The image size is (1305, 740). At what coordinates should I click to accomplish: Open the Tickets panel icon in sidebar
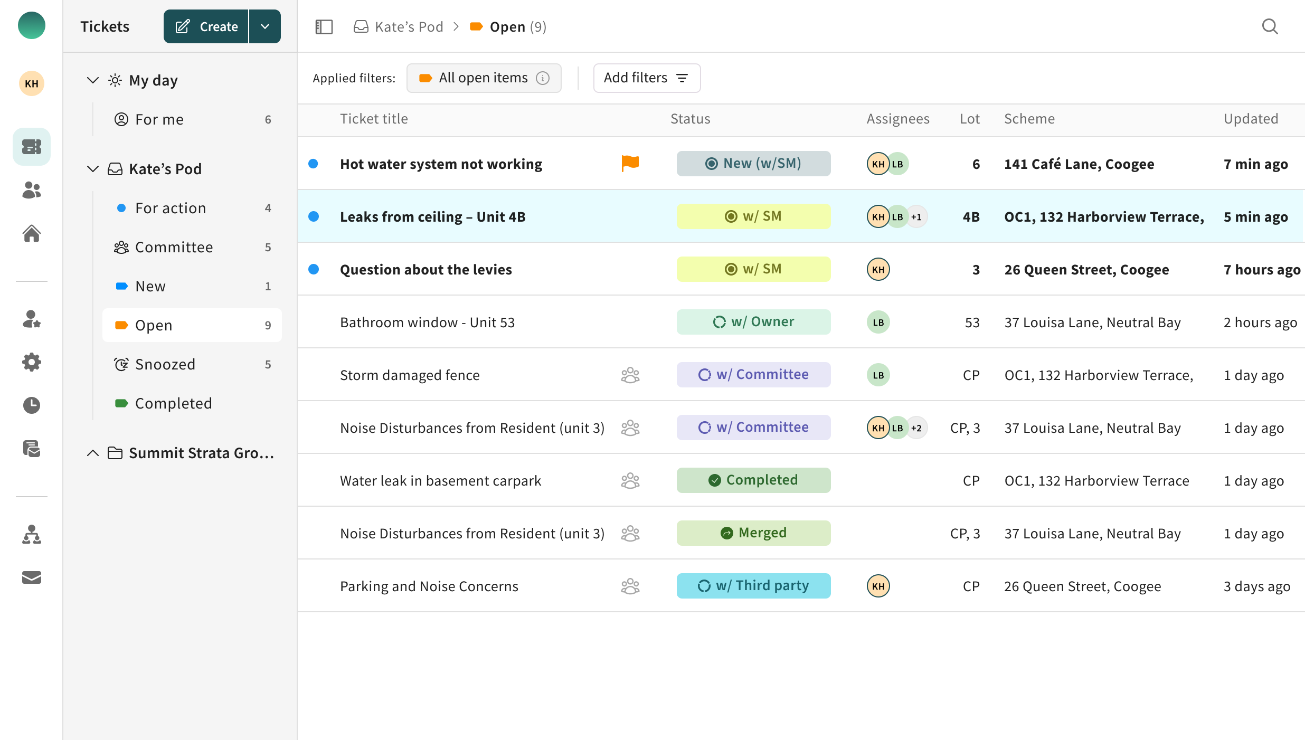click(31, 147)
